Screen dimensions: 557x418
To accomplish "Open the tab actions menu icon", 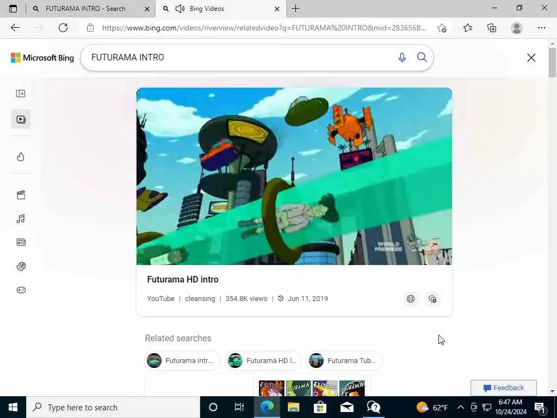I will pyautogui.click(x=13, y=9).
